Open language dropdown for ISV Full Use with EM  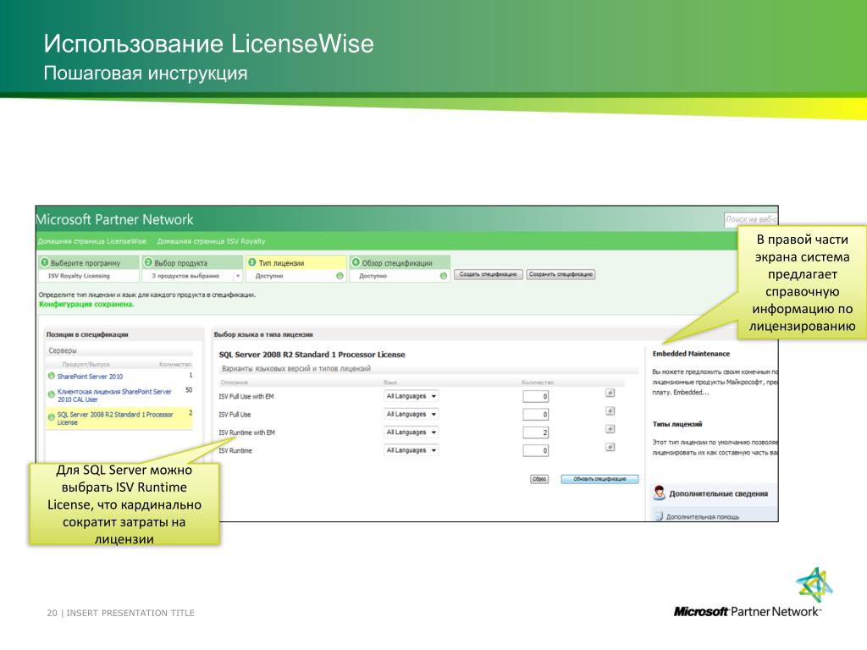click(x=411, y=396)
